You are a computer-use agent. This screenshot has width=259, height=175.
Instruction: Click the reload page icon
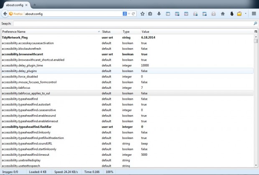pos(133,14)
